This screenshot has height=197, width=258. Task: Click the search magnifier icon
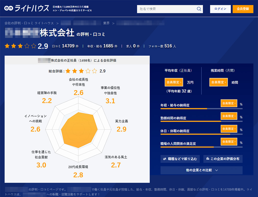(x=199, y=9)
